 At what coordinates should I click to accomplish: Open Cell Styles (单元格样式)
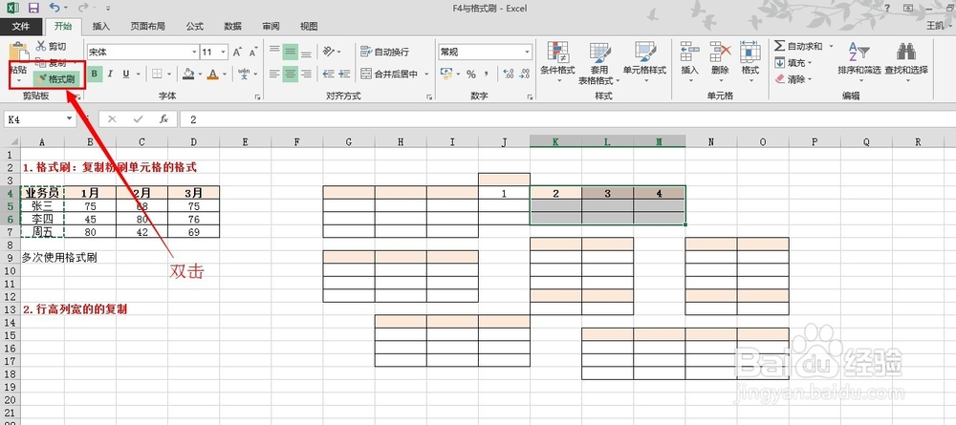click(x=644, y=62)
